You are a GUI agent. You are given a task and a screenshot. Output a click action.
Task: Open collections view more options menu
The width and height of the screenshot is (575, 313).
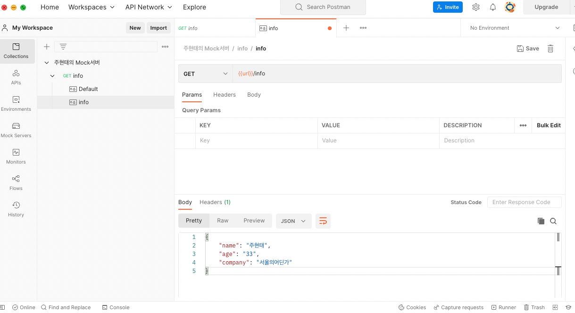pyautogui.click(x=165, y=47)
